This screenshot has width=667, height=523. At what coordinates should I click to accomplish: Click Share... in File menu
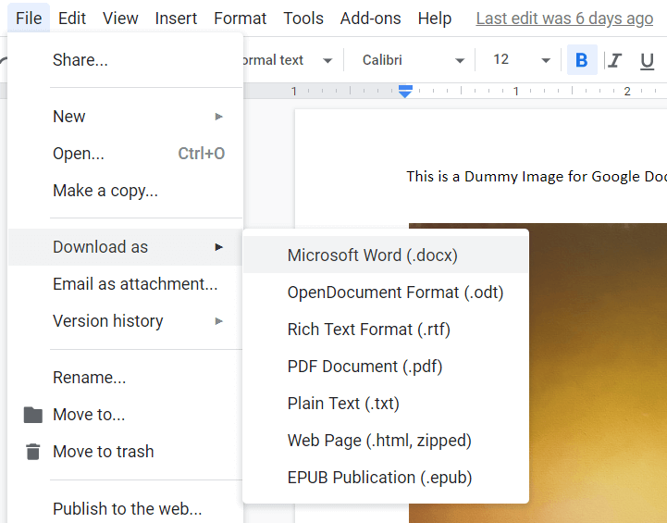[80, 60]
